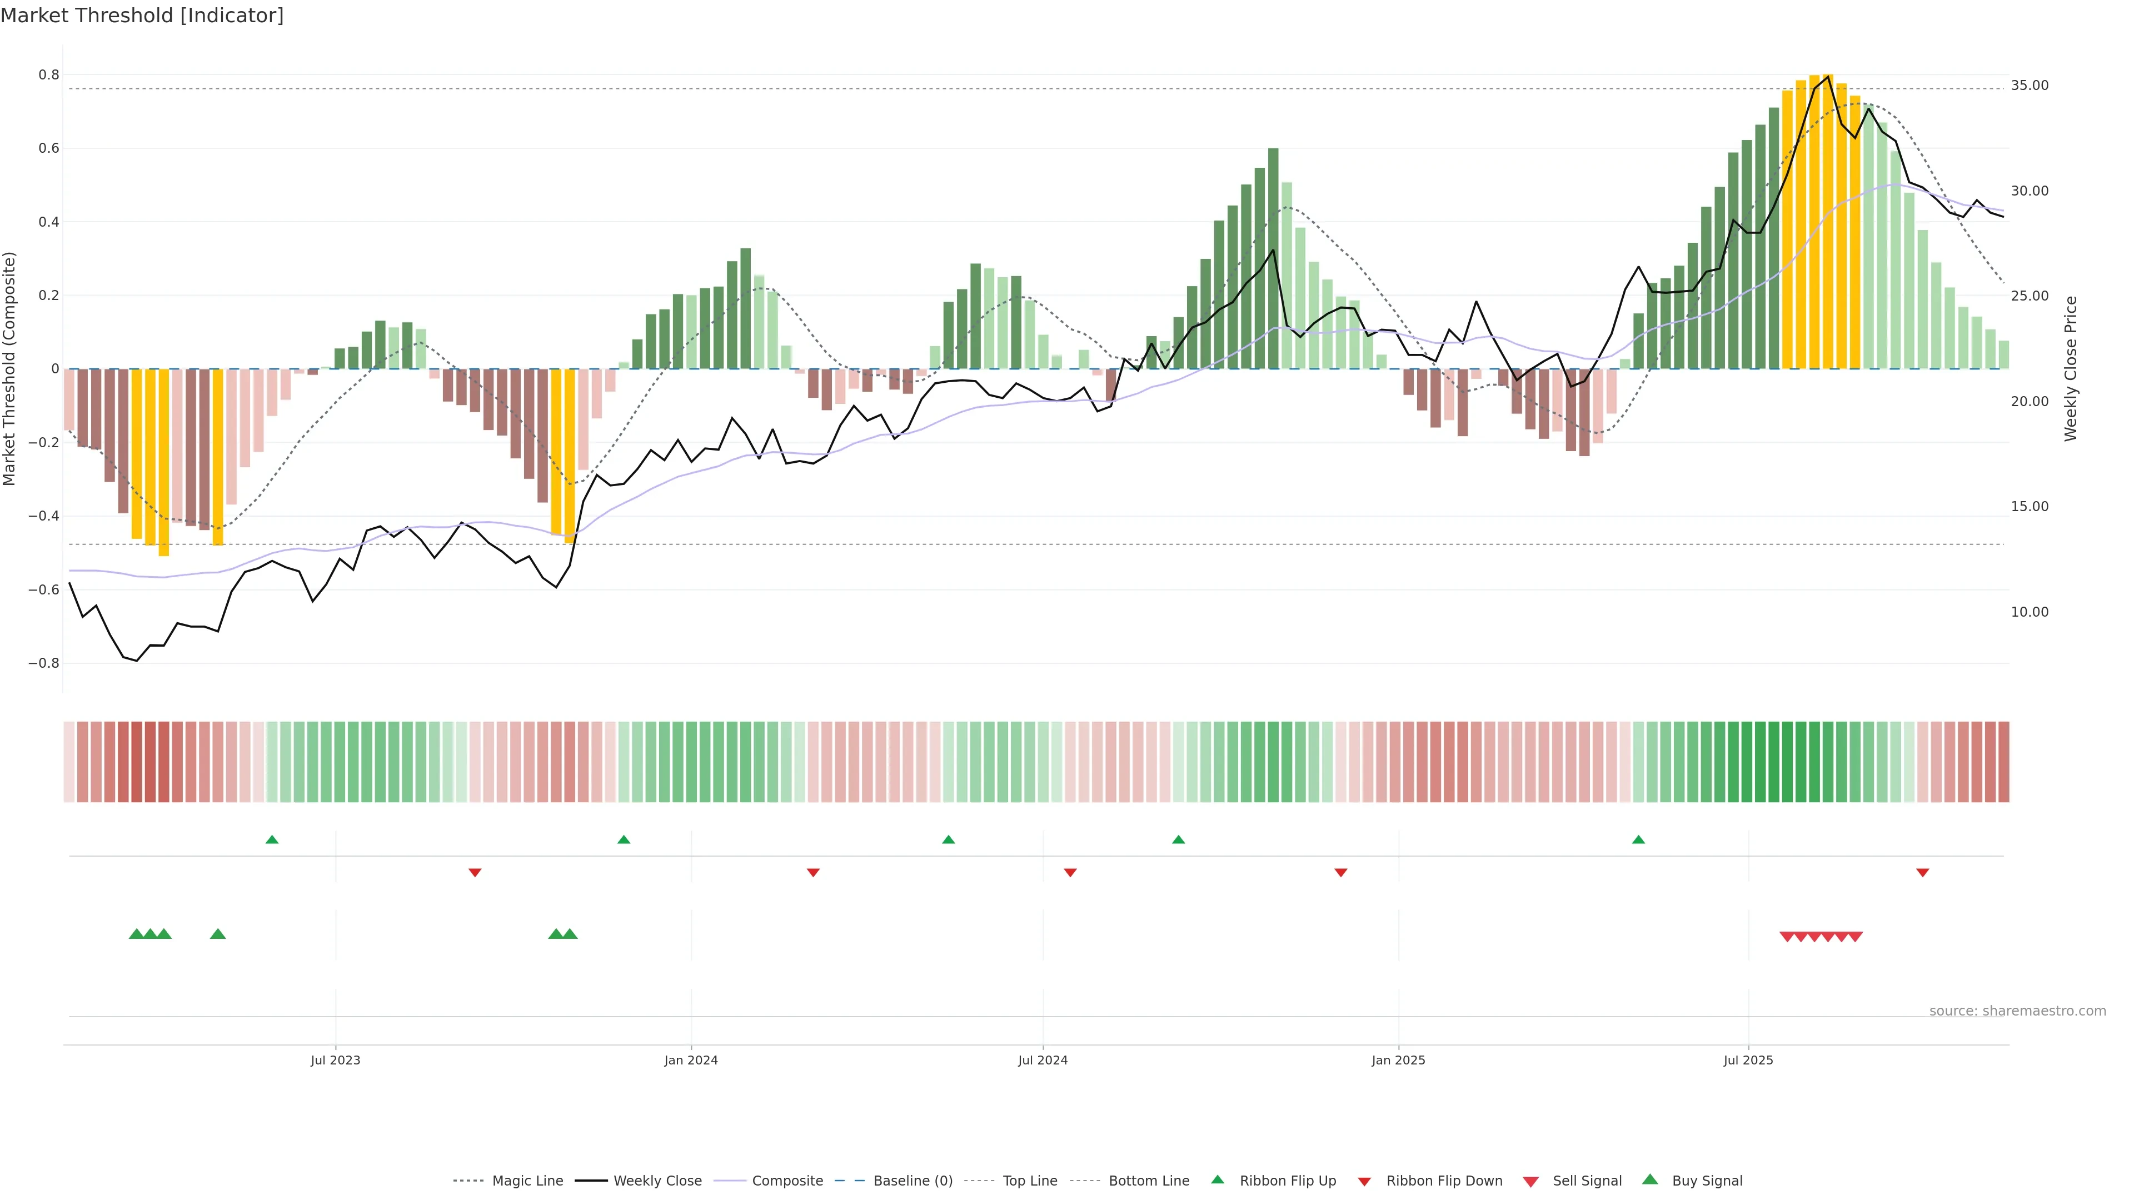
Task: Click the Ribbon Flip Down legend triangle
Action: click(x=1364, y=1182)
